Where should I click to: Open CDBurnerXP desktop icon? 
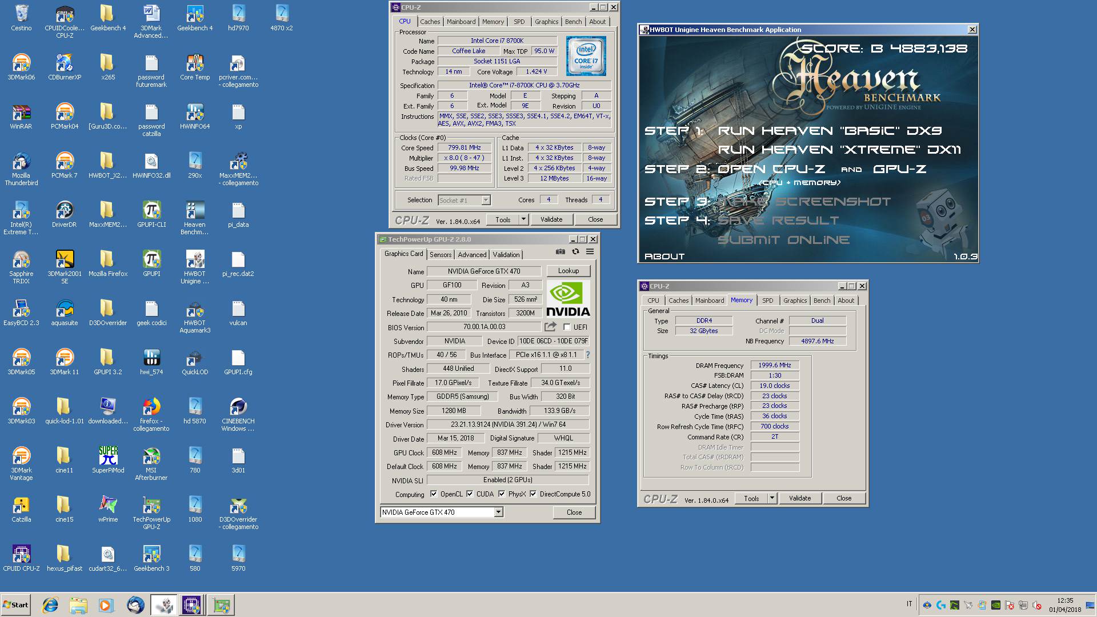[x=65, y=68]
